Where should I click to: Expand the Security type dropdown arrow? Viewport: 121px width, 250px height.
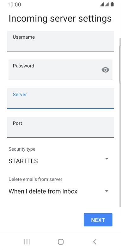tap(107, 159)
